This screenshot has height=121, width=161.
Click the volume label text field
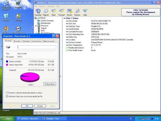[x=37, y=47]
